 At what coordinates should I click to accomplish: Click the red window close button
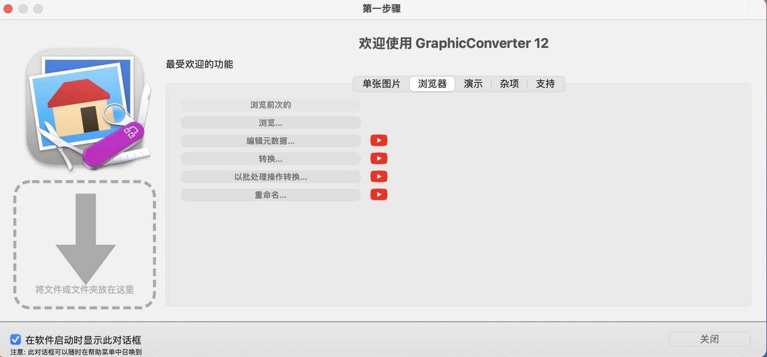[x=8, y=9]
